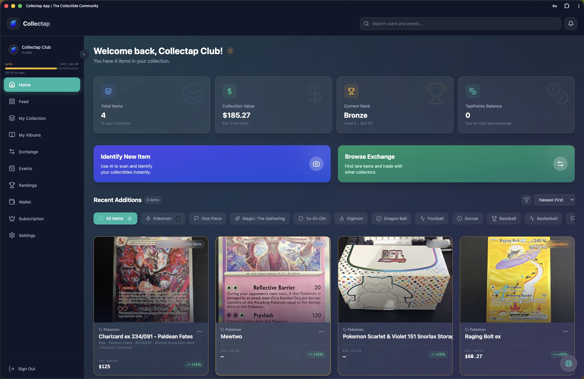Click the Bronze rank text
The image size is (584, 379).
pos(356,115)
